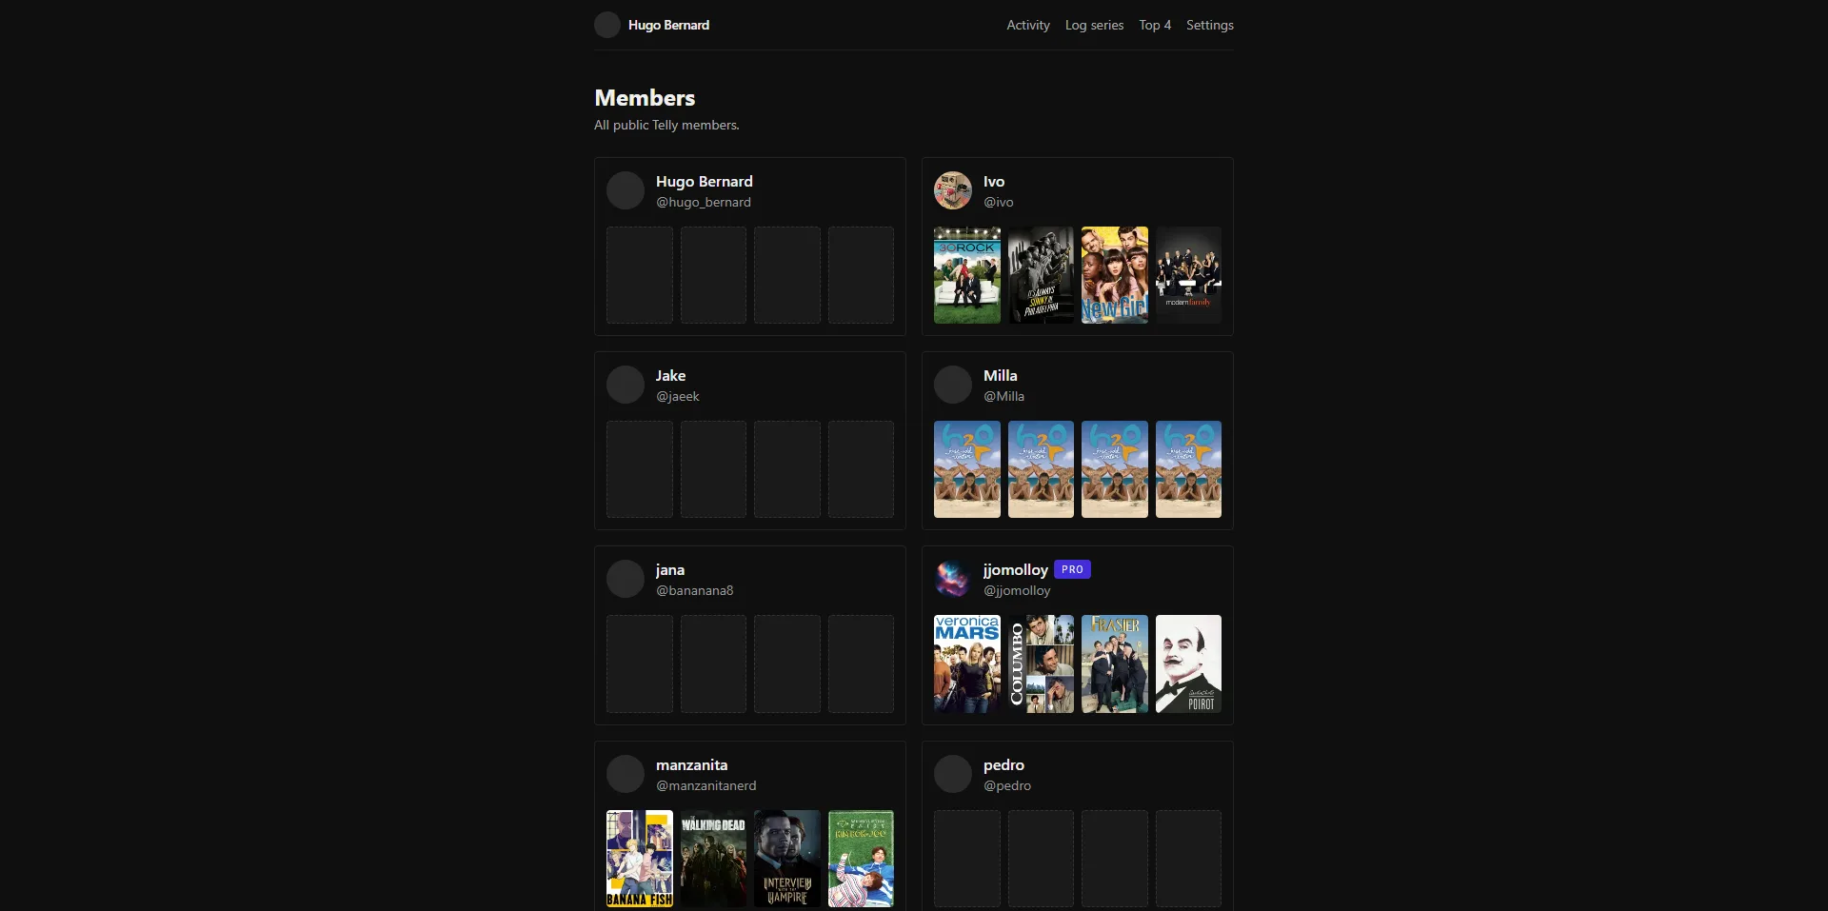
Task: Click the Members page heading
Action: [x=645, y=98]
